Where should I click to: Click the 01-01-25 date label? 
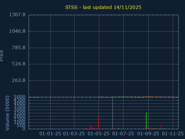50,133
